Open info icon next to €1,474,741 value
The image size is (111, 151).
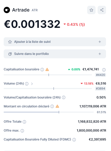[x=104, y=70]
